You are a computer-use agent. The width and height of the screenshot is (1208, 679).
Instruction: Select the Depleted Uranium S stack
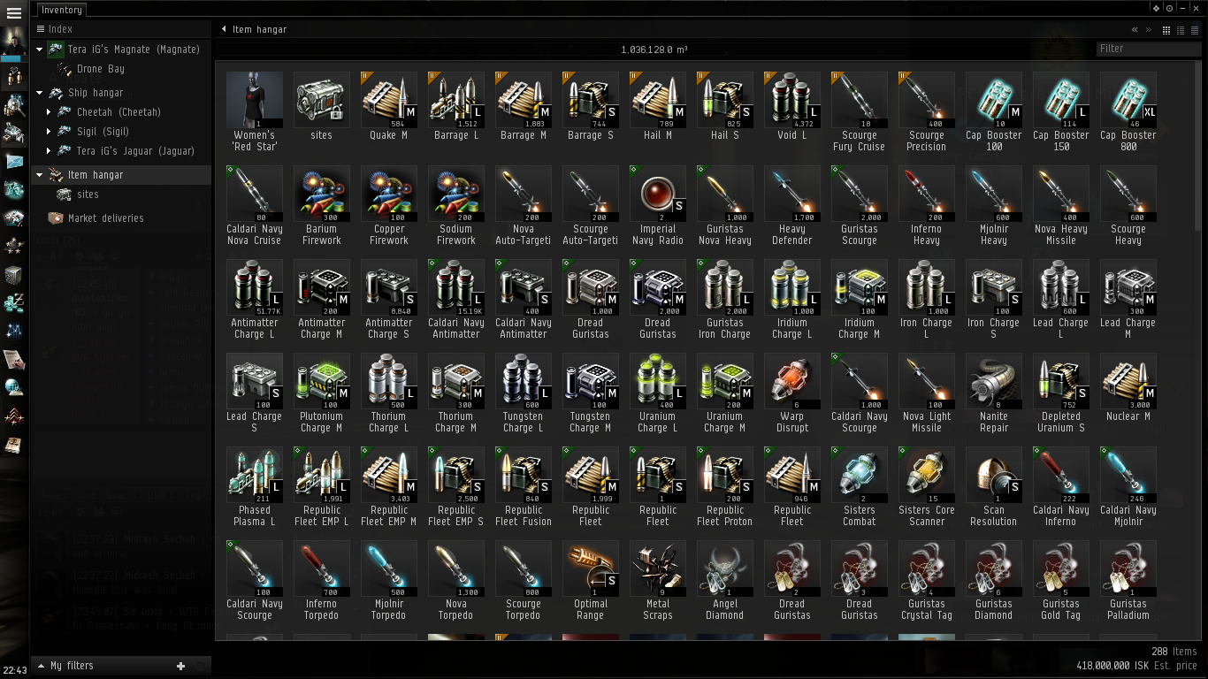click(x=1061, y=393)
